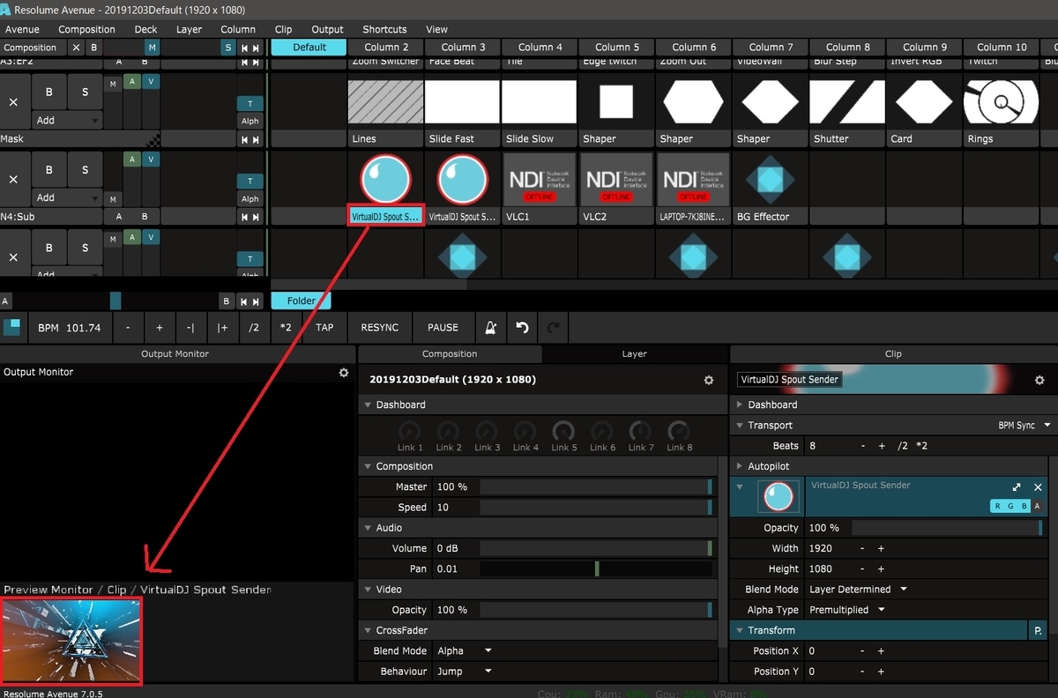Collapse the CrossFader section
The image size is (1058, 698).
click(368, 631)
